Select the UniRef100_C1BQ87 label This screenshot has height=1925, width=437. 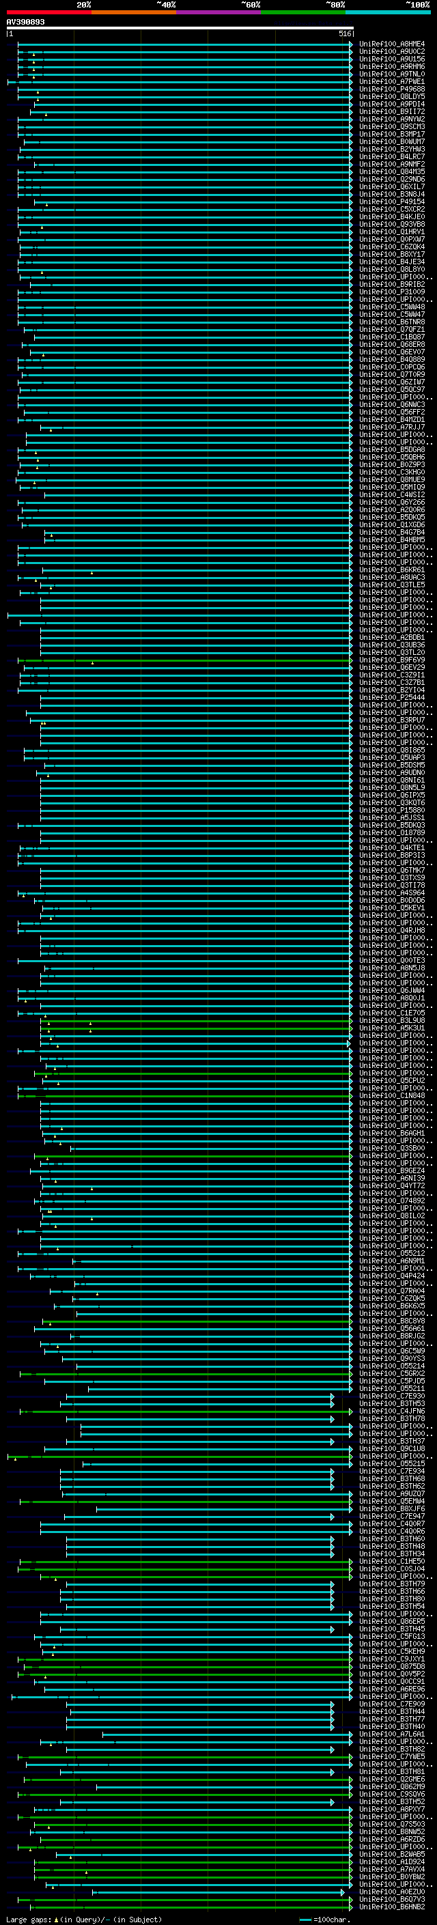click(392, 337)
